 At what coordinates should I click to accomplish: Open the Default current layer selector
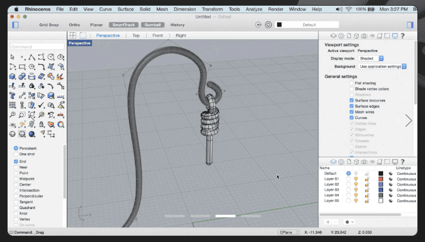click(307, 25)
